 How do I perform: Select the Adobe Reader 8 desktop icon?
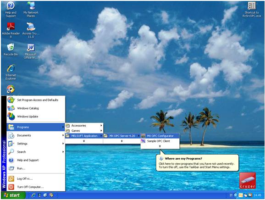pos(11,31)
